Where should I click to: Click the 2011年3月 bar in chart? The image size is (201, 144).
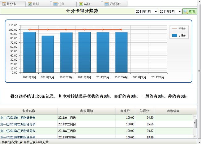(66, 53)
